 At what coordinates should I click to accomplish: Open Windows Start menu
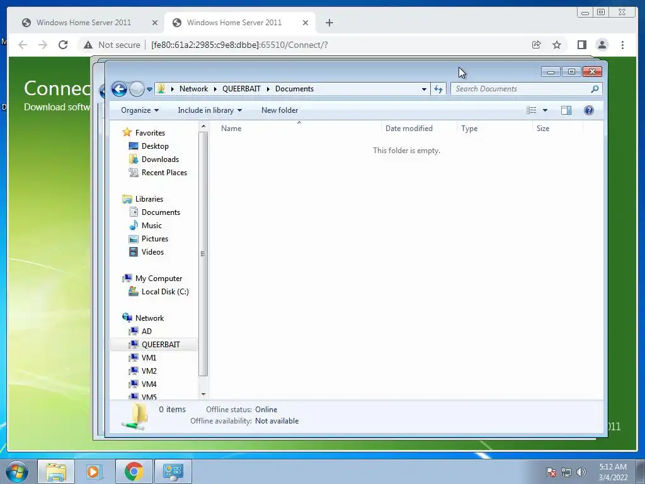click(x=16, y=471)
